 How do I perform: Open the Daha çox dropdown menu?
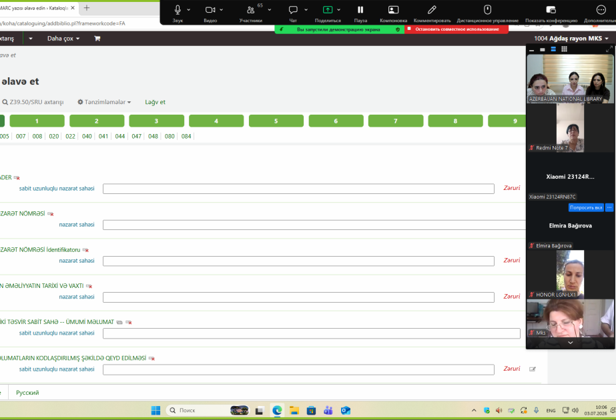point(63,39)
